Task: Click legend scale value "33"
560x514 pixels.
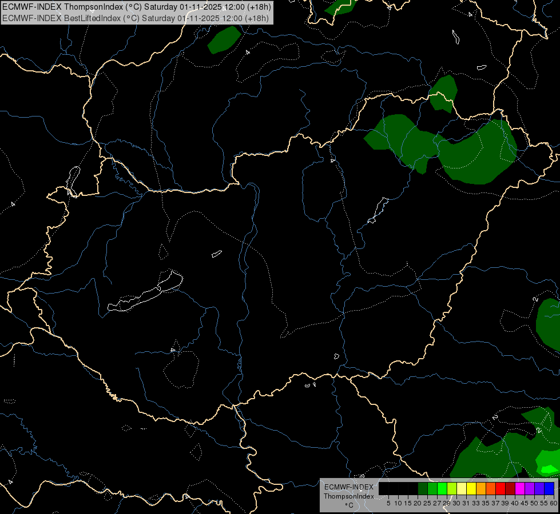Action: (x=476, y=503)
